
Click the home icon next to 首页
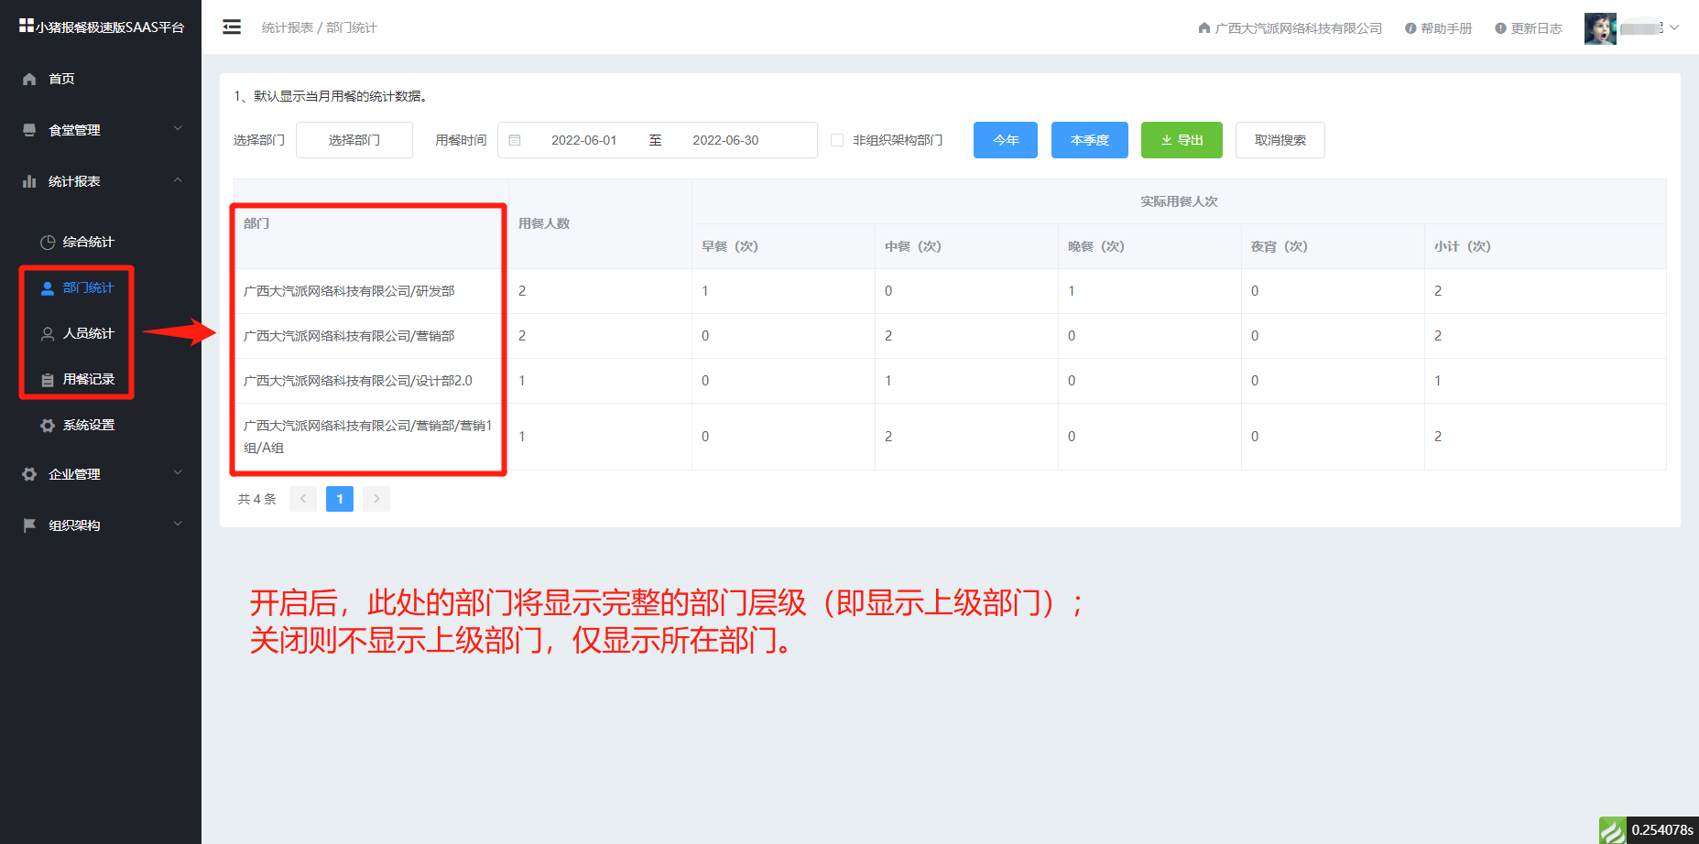pos(29,79)
